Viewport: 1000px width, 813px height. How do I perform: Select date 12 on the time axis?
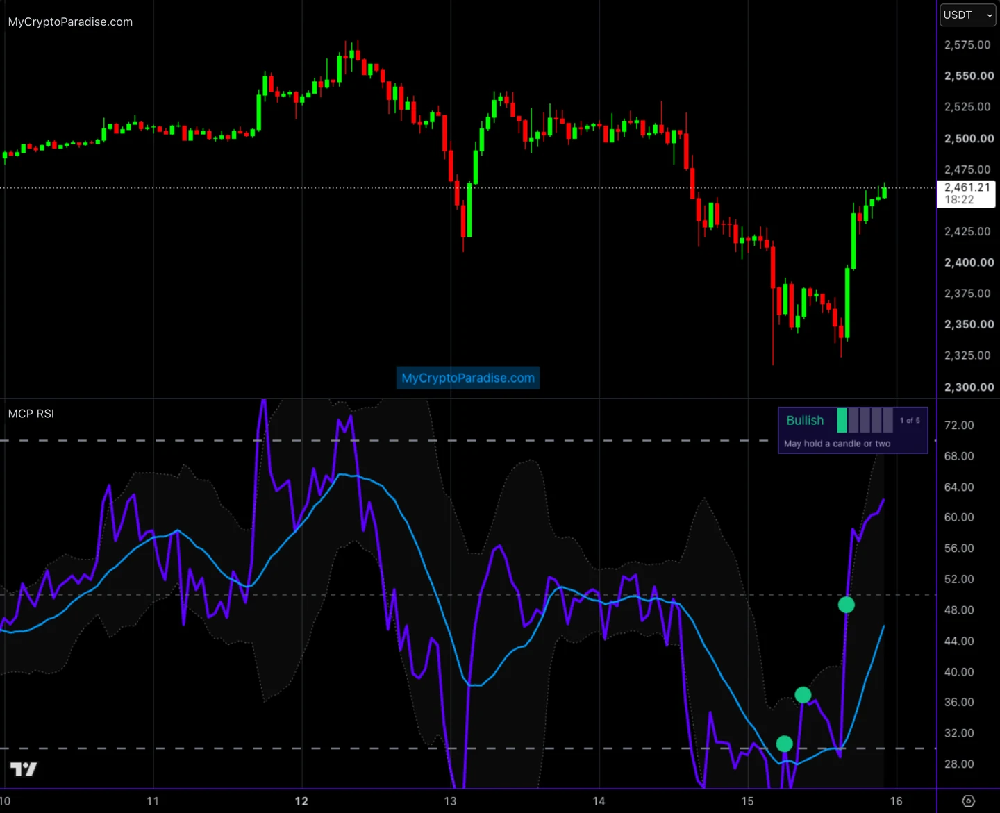(x=301, y=801)
